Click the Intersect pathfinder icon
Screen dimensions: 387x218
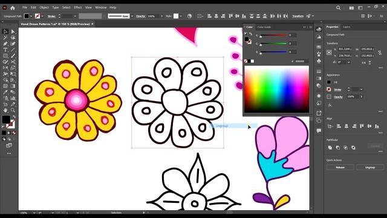345,148
